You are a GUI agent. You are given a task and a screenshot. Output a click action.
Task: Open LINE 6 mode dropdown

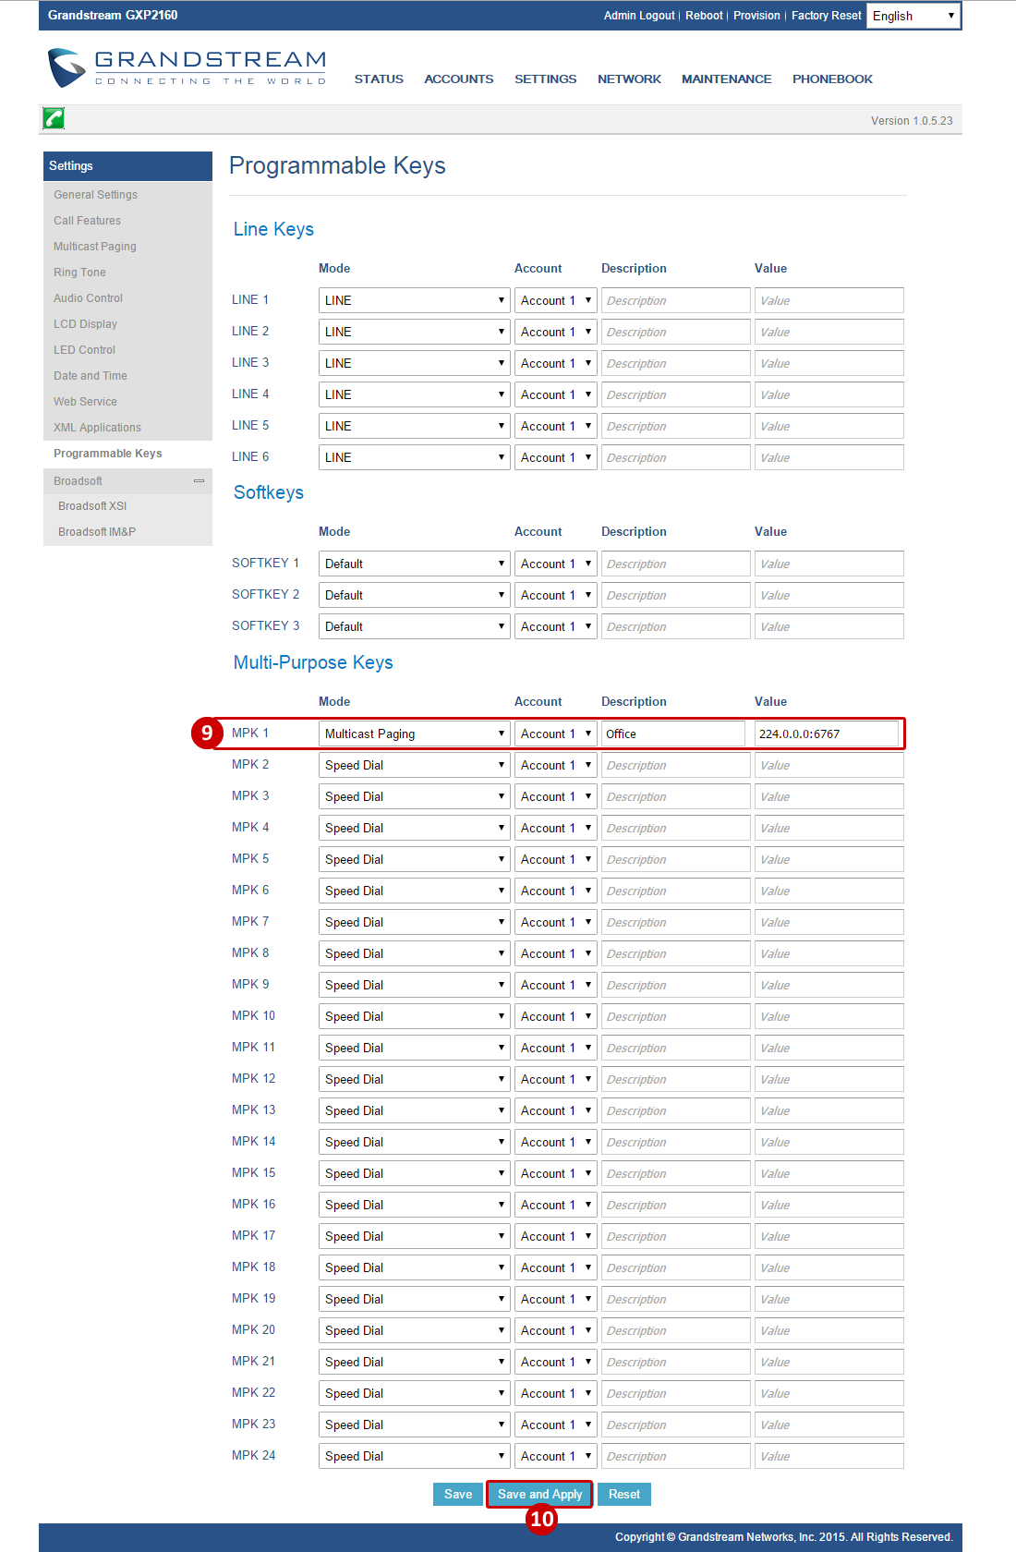(415, 457)
